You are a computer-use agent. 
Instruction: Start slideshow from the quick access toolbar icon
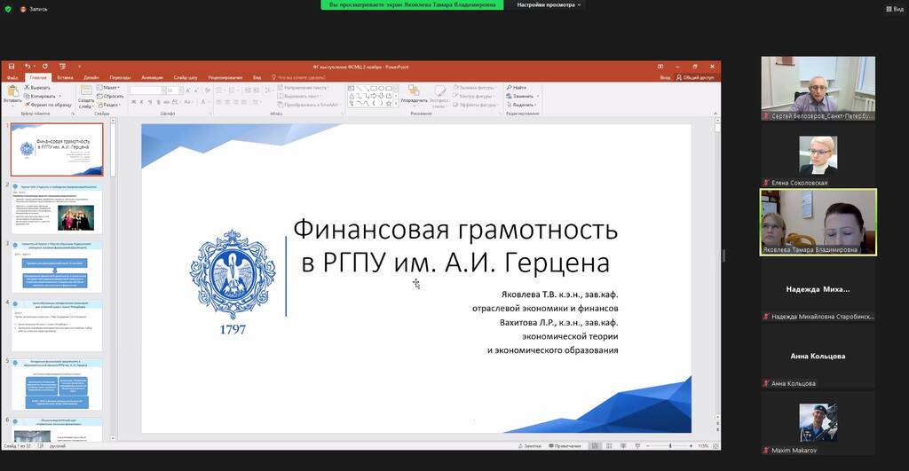(x=62, y=67)
